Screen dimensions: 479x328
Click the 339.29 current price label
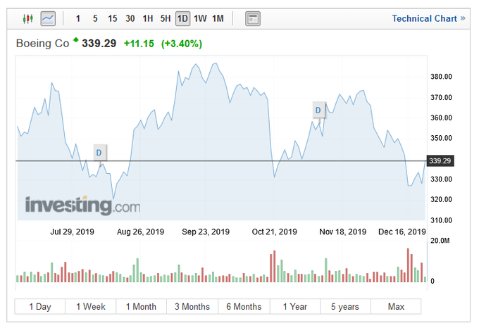[440, 160]
